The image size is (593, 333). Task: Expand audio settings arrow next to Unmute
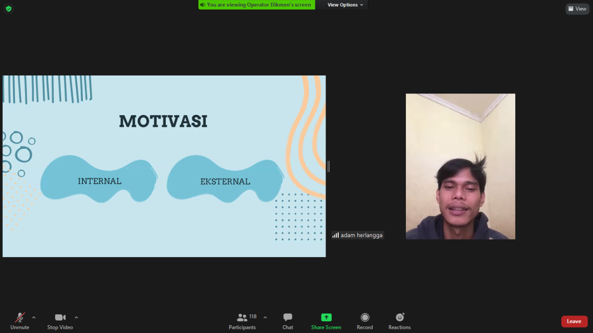[34, 317]
